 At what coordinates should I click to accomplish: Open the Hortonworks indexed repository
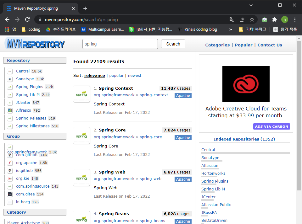click(213, 173)
